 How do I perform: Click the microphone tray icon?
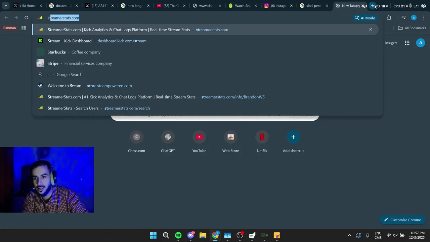point(368,235)
